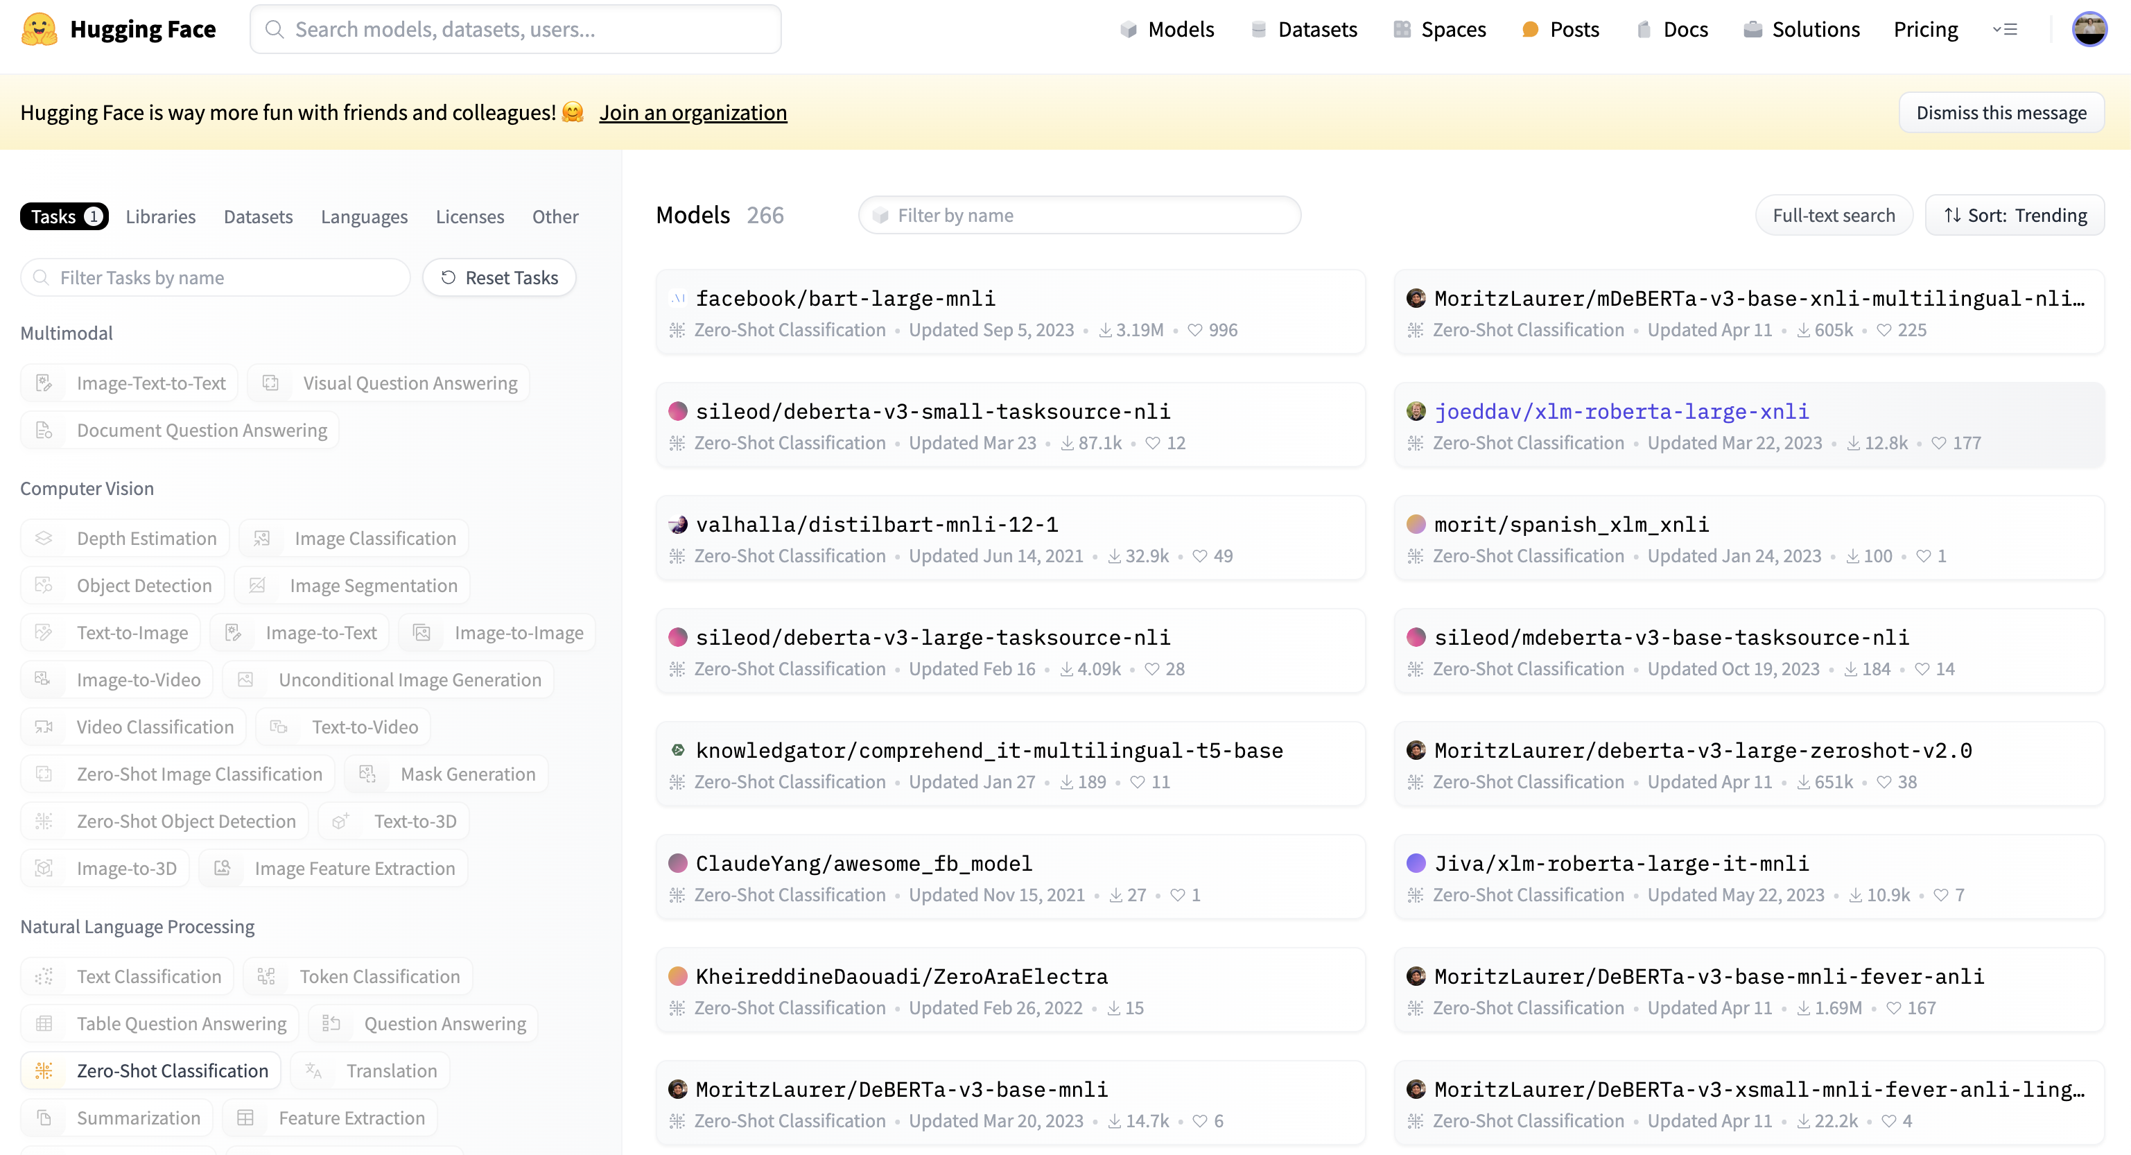Viewport: 2131px width, 1155px height.
Task: Expand the Other filter category
Action: (x=555, y=217)
